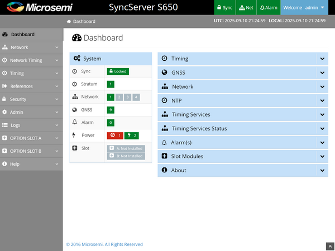Click the Microsemi logo
Screen dimensions: 335x251
40,7
